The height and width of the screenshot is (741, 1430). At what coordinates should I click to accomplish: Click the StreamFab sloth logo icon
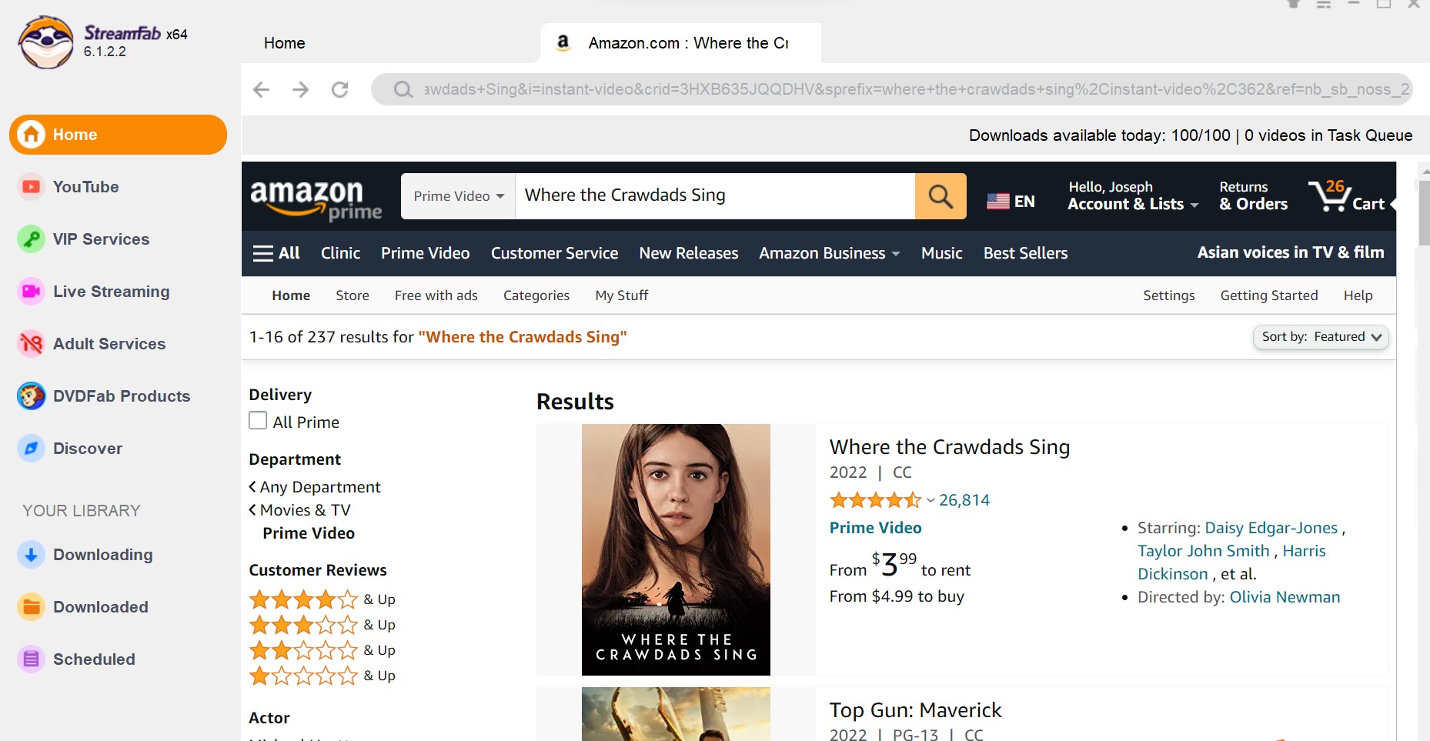point(46,42)
